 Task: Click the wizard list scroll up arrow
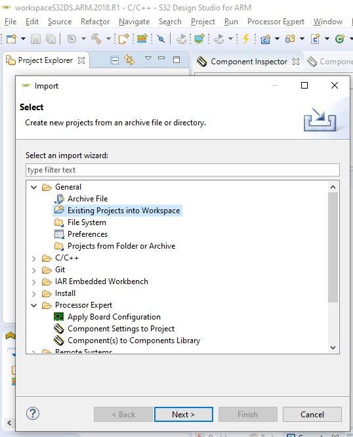click(333, 187)
